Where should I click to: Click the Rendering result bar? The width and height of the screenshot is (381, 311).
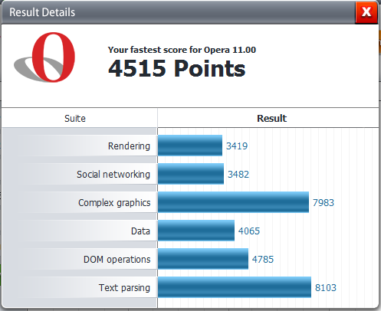coord(190,146)
